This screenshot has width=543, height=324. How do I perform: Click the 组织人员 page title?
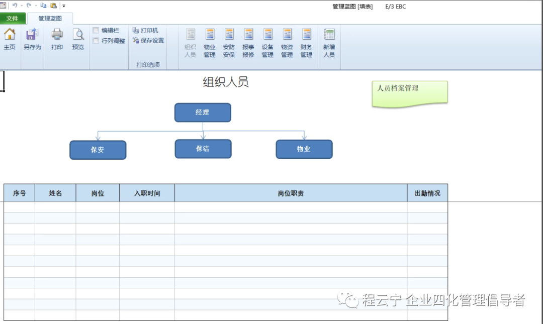tap(226, 82)
